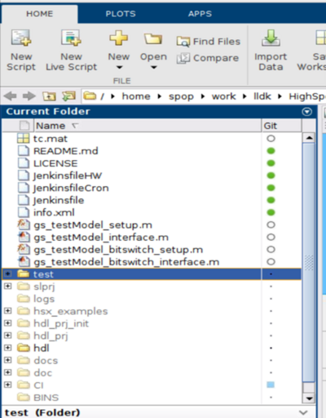Click Git status circle for tc.mat
The height and width of the screenshot is (418, 326).
click(x=271, y=139)
